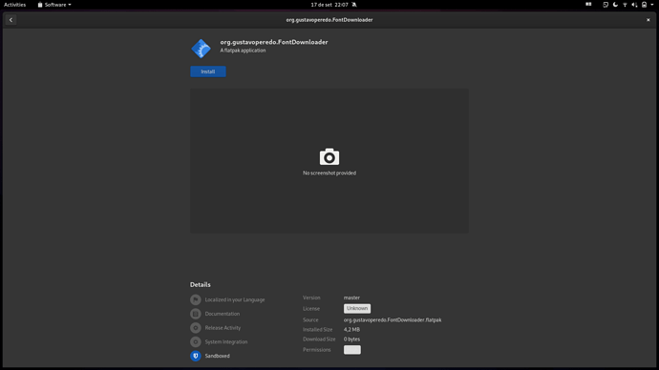Click installed size '4,2 MB'
659x370 pixels.
[x=351, y=329]
